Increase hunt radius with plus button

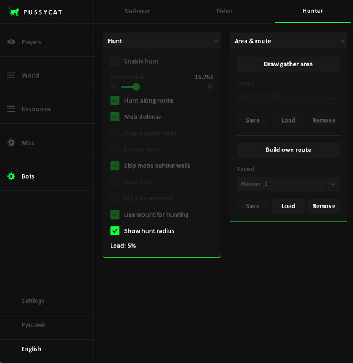[210, 87]
